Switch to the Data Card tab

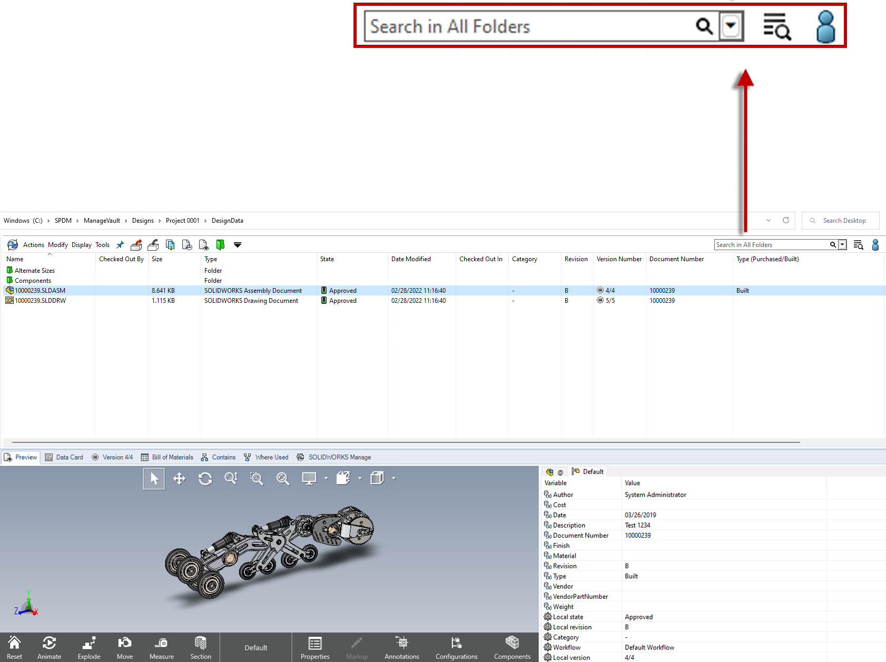(x=64, y=457)
